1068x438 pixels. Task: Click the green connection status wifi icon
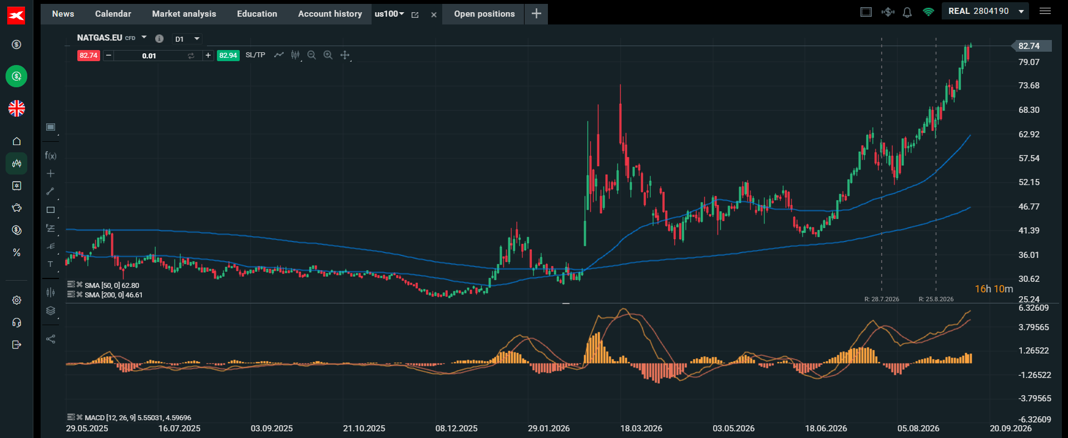(928, 12)
